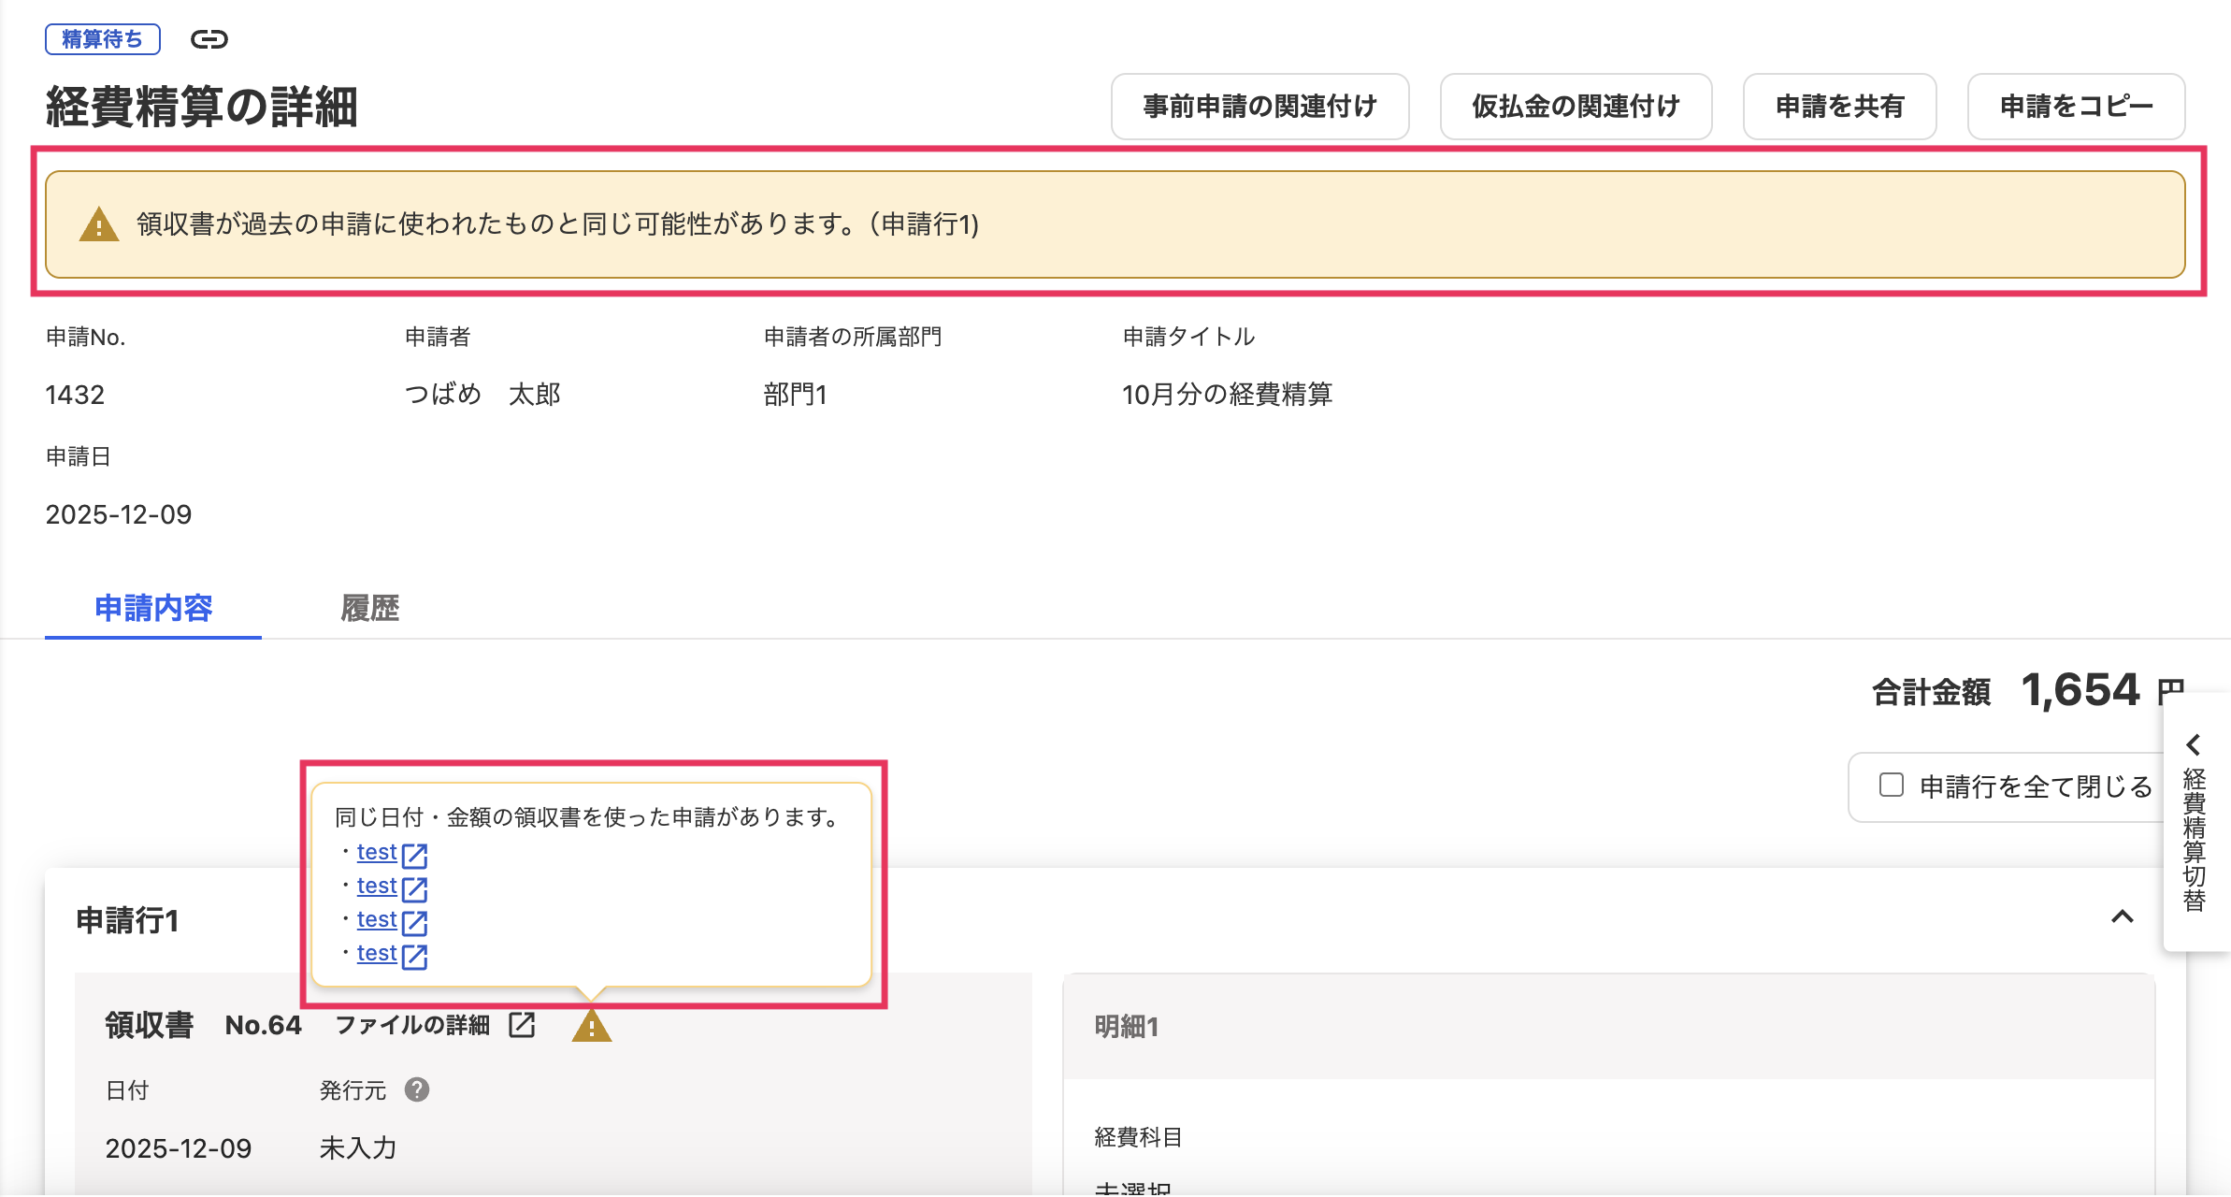This screenshot has width=2231, height=1197.
Task: Open external icon beside the third test link
Action: [414, 922]
